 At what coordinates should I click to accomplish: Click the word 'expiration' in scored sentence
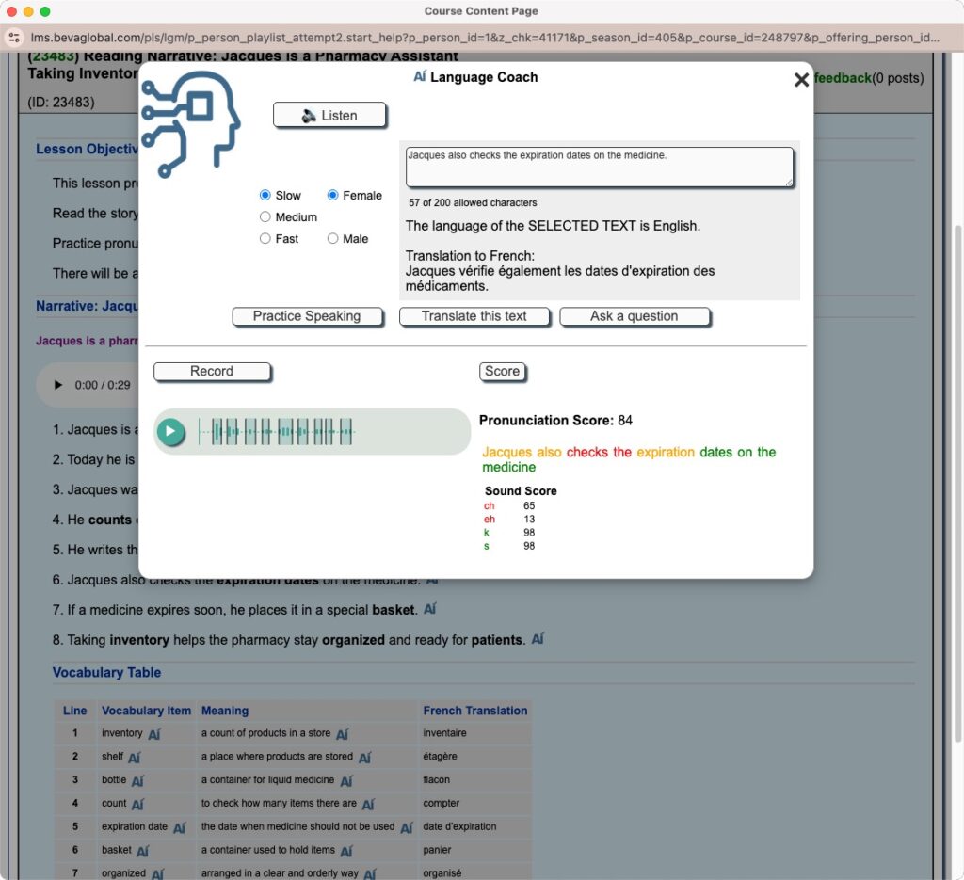coord(666,452)
